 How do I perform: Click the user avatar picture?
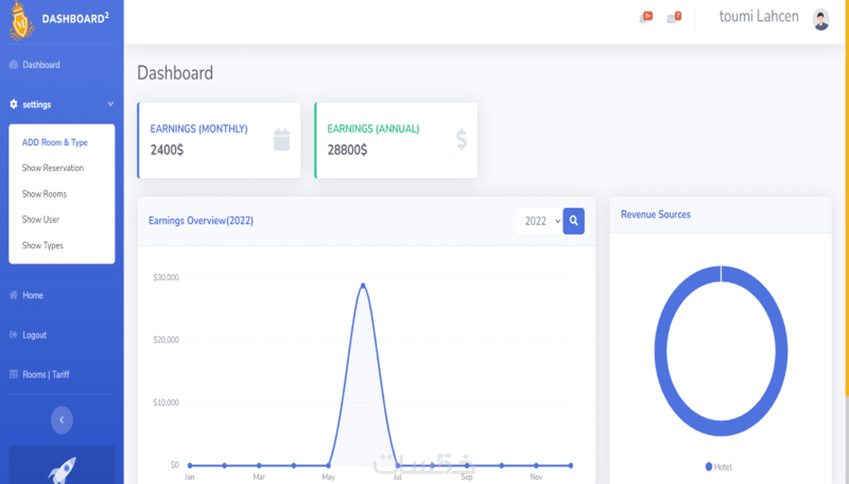tap(821, 20)
